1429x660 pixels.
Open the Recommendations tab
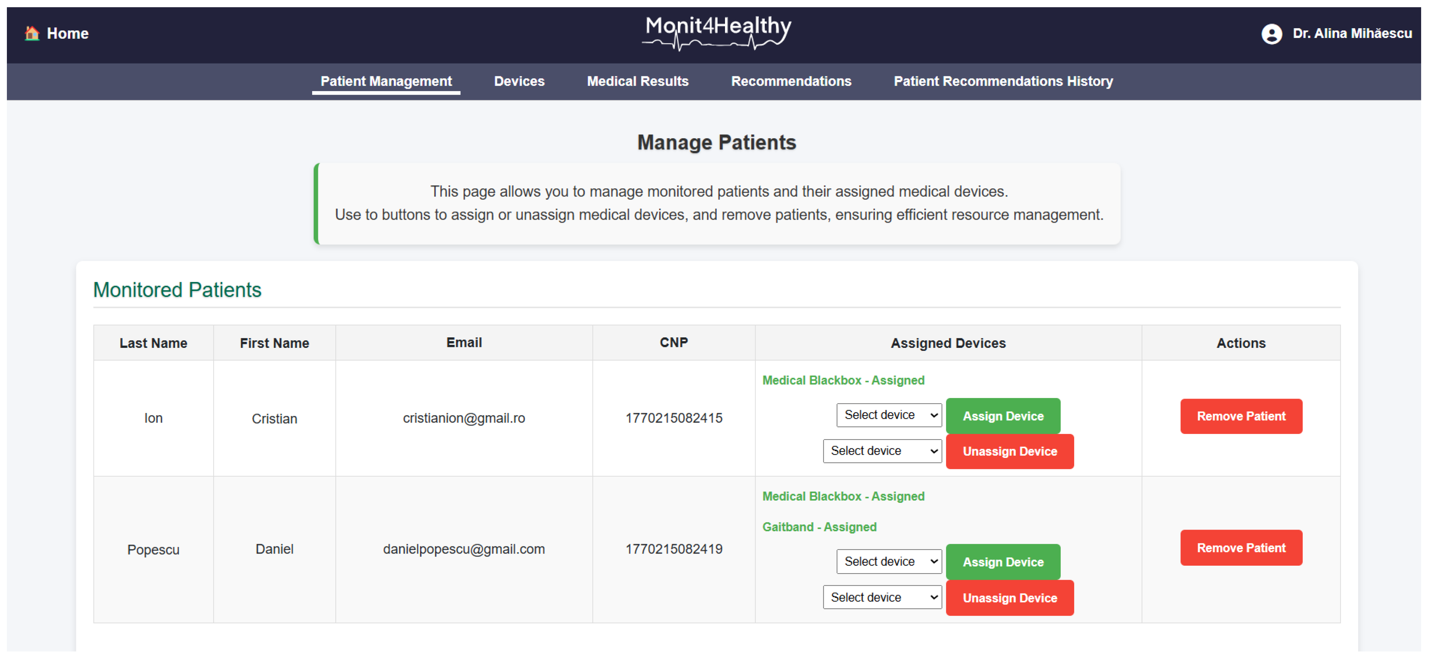791,81
